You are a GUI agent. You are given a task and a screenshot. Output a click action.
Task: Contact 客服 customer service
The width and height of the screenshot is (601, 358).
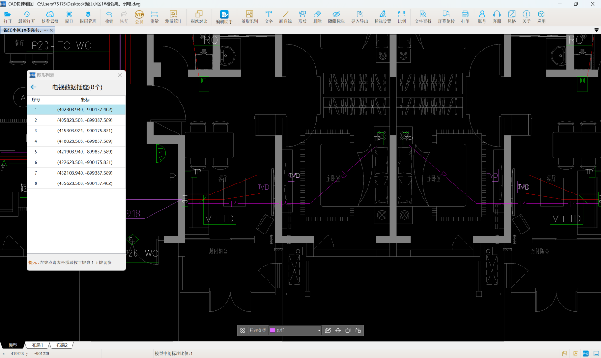tap(497, 17)
